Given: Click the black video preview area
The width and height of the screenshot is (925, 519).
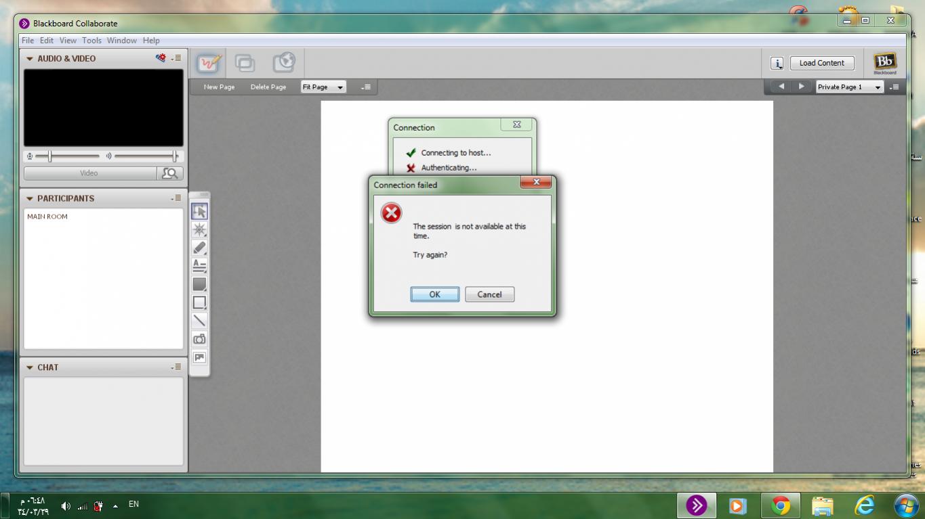Looking at the screenshot, I should click(x=104, y=108).
